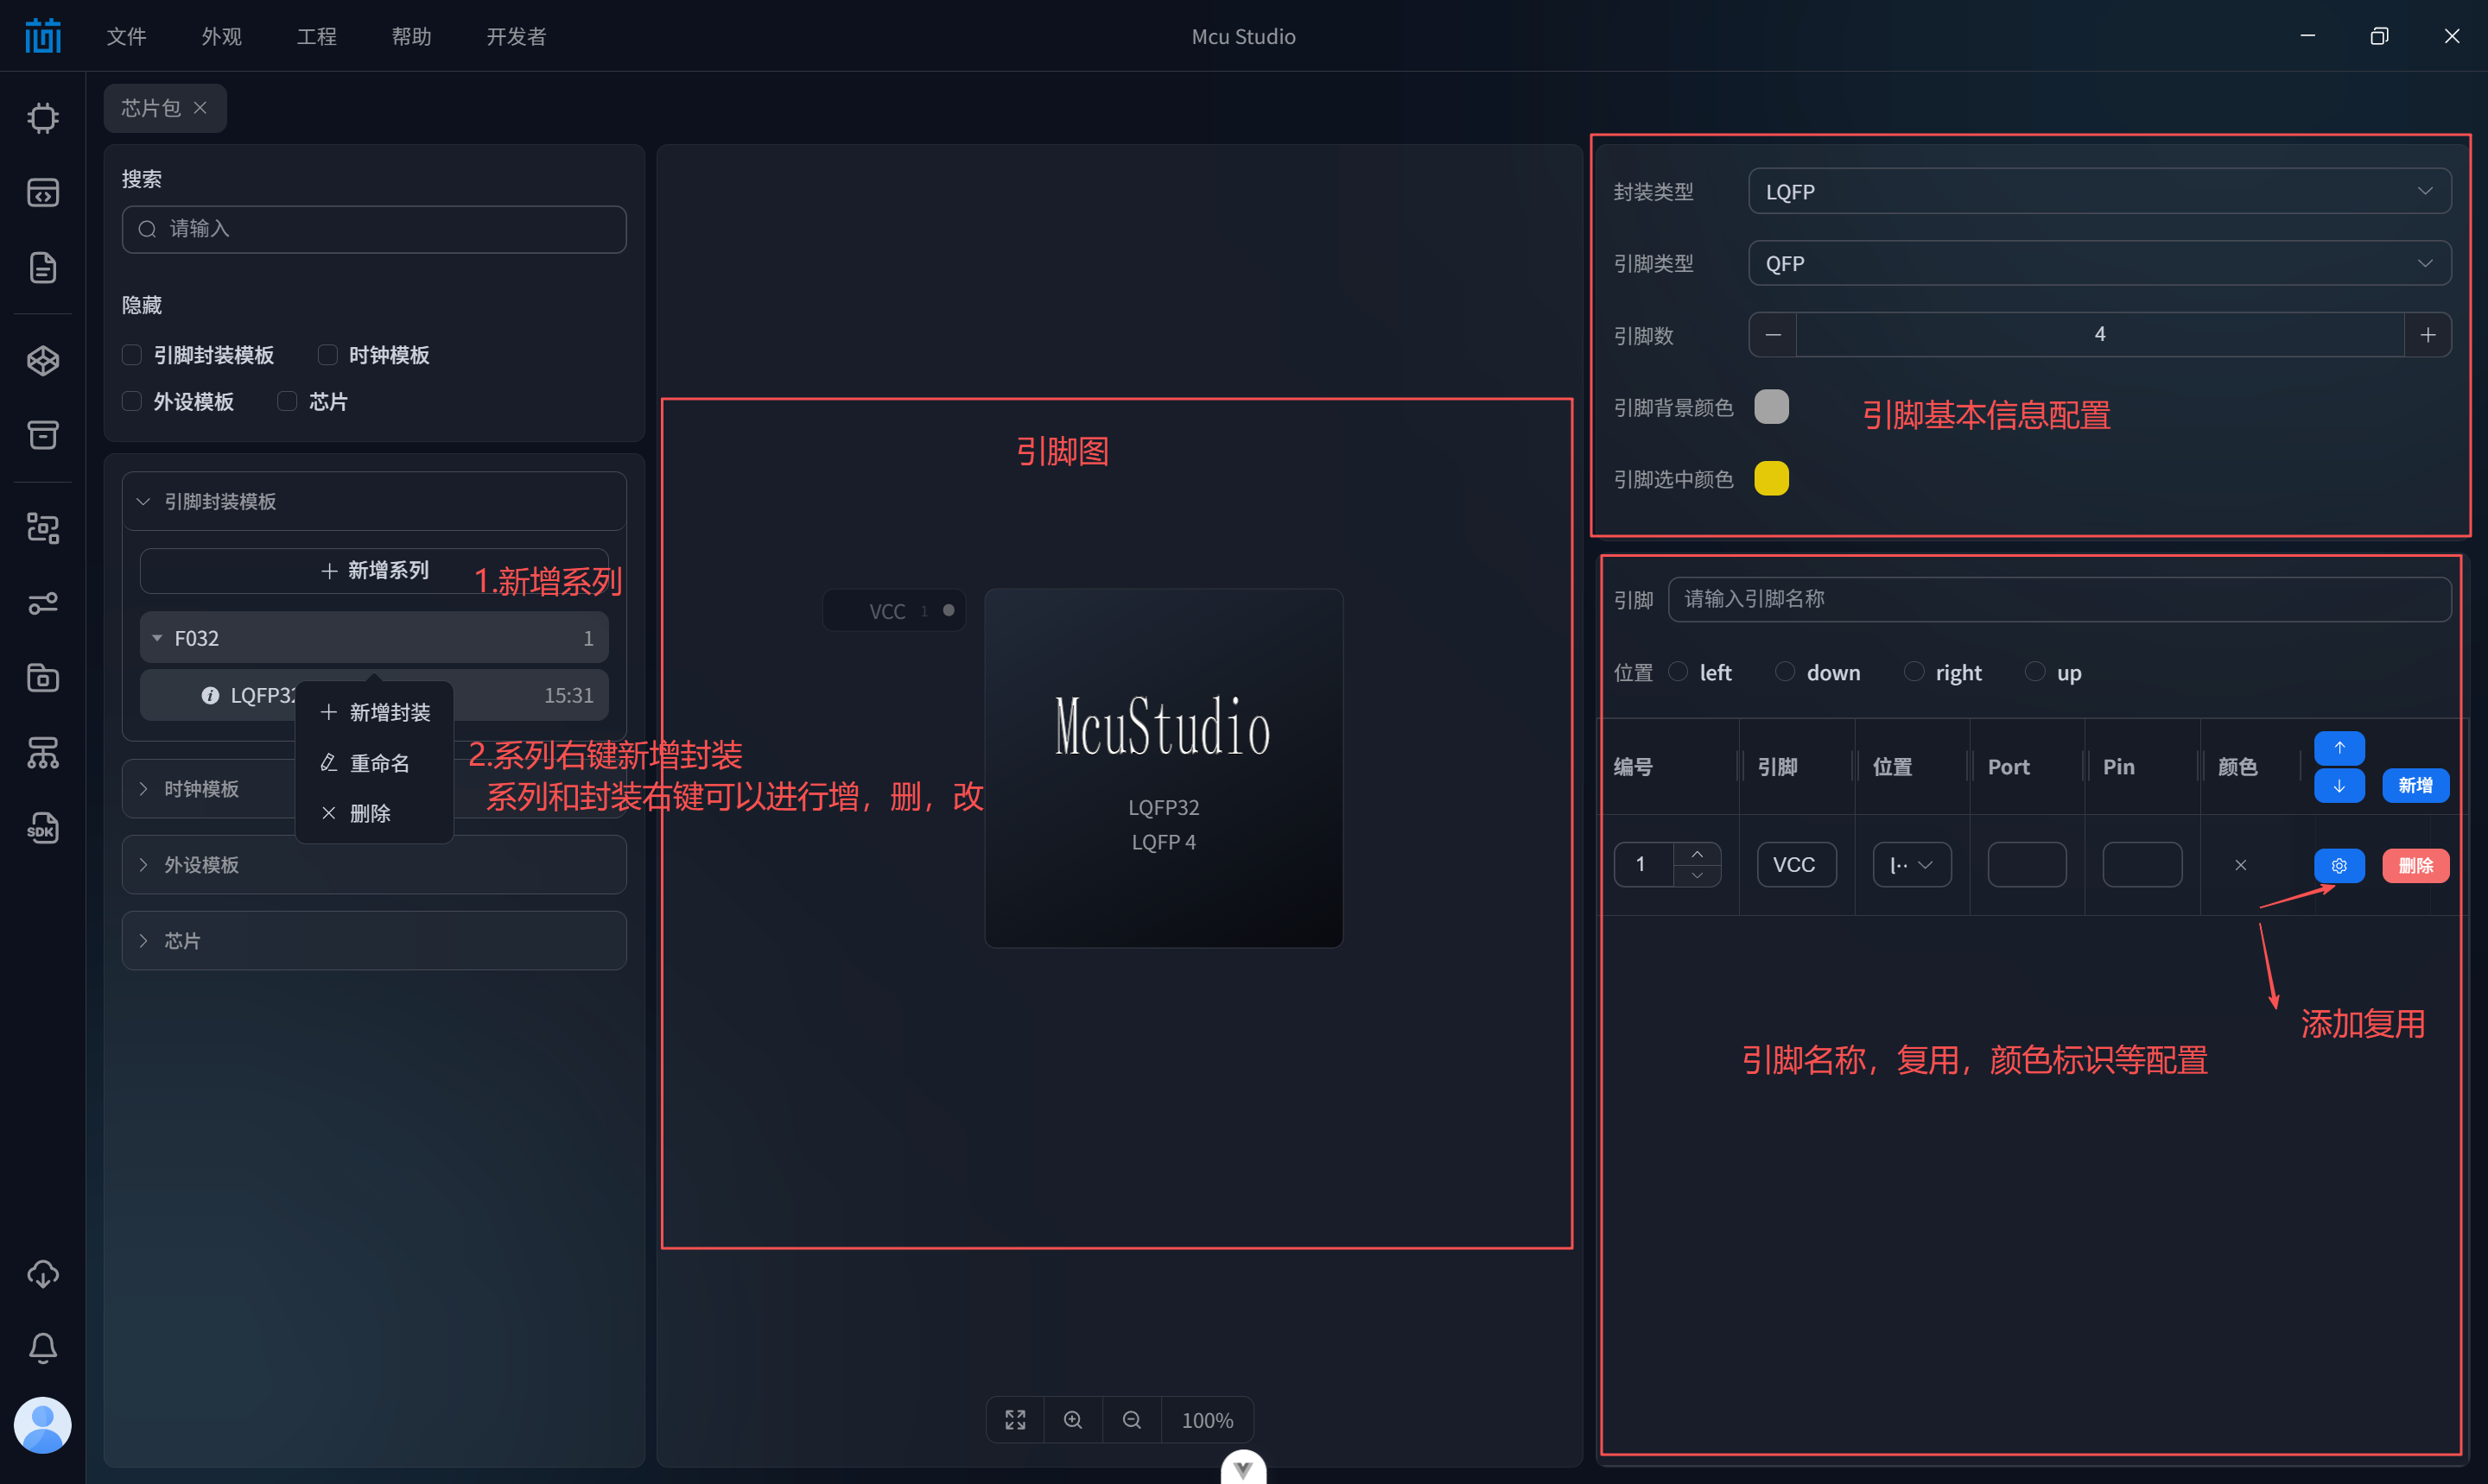2488x1484 pixels.
Task: Click the notification bell icon
Action: (x=42, y=1347)
